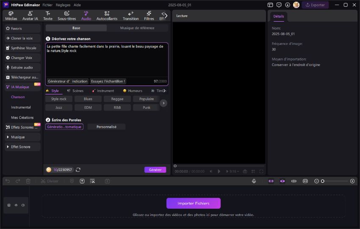This screenshot has height=229, width=360.
Task: Select Cloner la voix
Action: coord(22,39)
